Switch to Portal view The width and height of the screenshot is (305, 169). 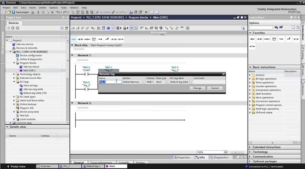(16, 166)
